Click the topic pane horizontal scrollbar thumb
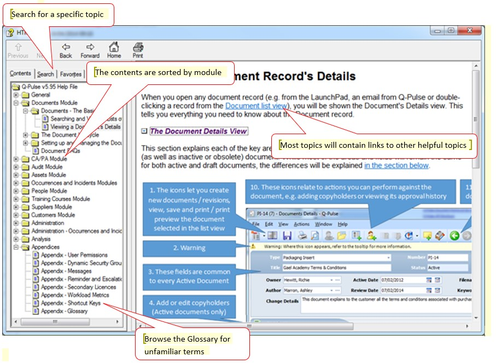Image resolution: width=496 pixels, height=363 pixels. click(x=249, y=326)
